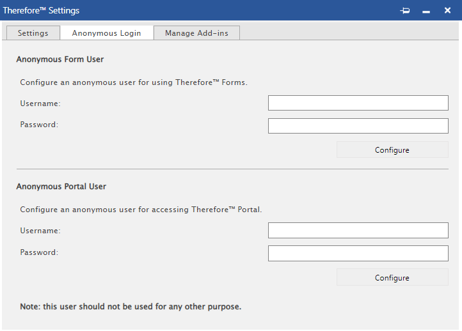Click text 'Configure an anonymous user for using Therefore™ Forms.'

click(x=134, y=82)
